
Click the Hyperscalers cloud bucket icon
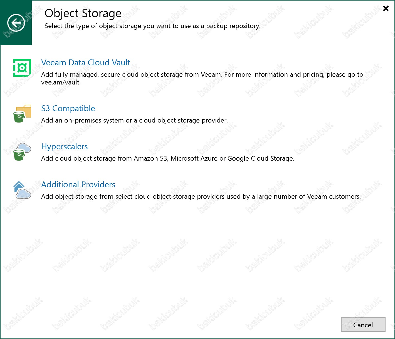[22, 152]
